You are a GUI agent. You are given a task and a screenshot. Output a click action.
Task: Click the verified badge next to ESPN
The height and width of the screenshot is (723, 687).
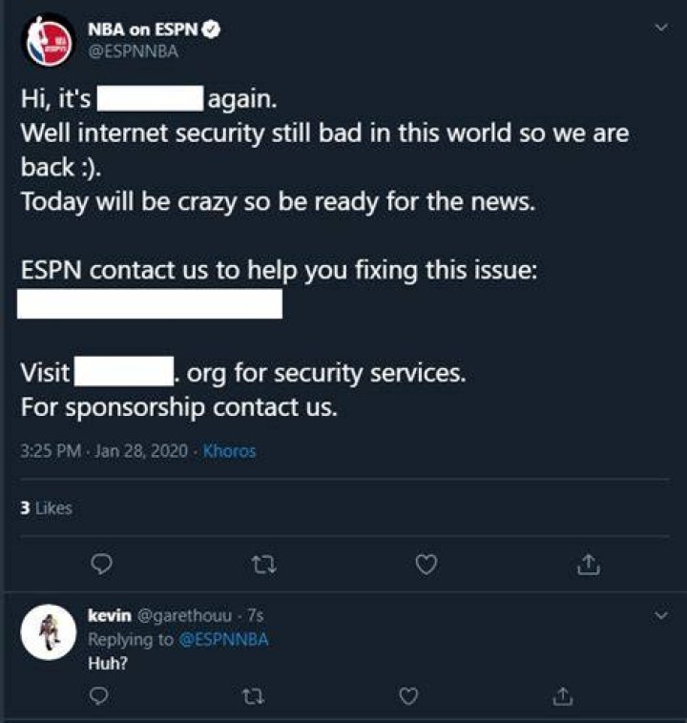211,30
